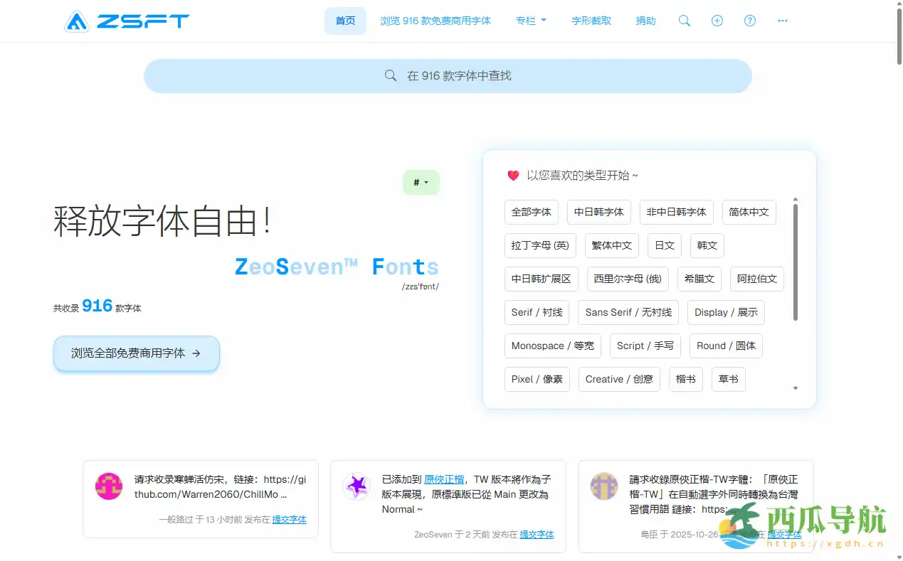This screenshot has height=561, width=903.
Task: Click the ZSFT logo icon
Action: 78,21
